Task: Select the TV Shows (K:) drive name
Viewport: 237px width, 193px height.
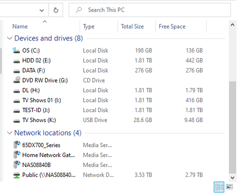Action: click(x=39, y=120)
